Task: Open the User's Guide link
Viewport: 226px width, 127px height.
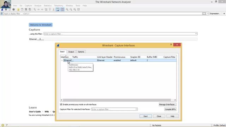Action: [35, 111]
